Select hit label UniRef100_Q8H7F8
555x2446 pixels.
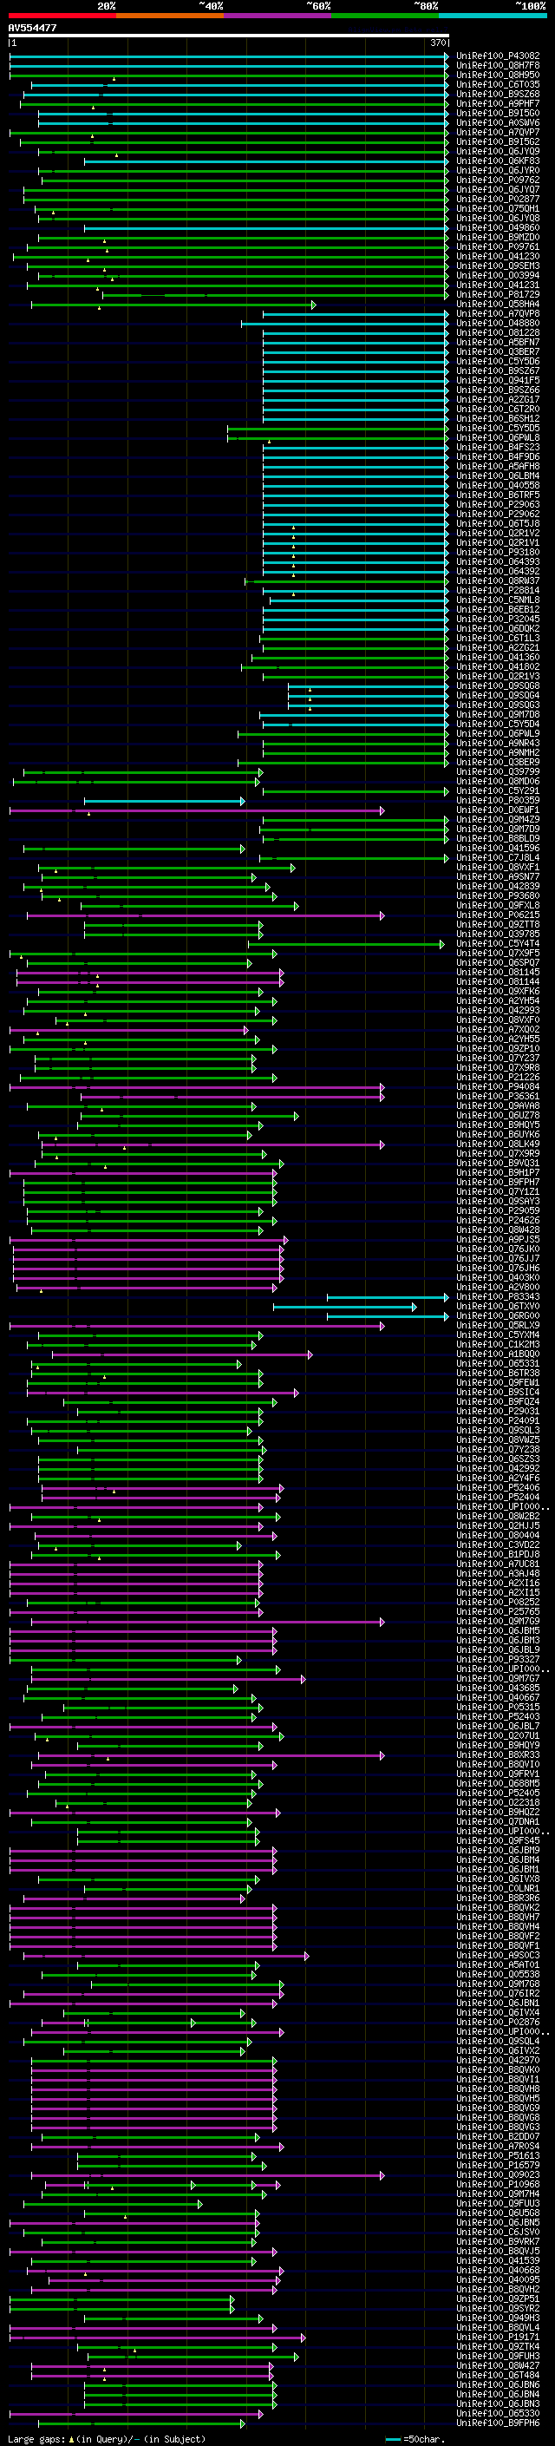(498, 66)
